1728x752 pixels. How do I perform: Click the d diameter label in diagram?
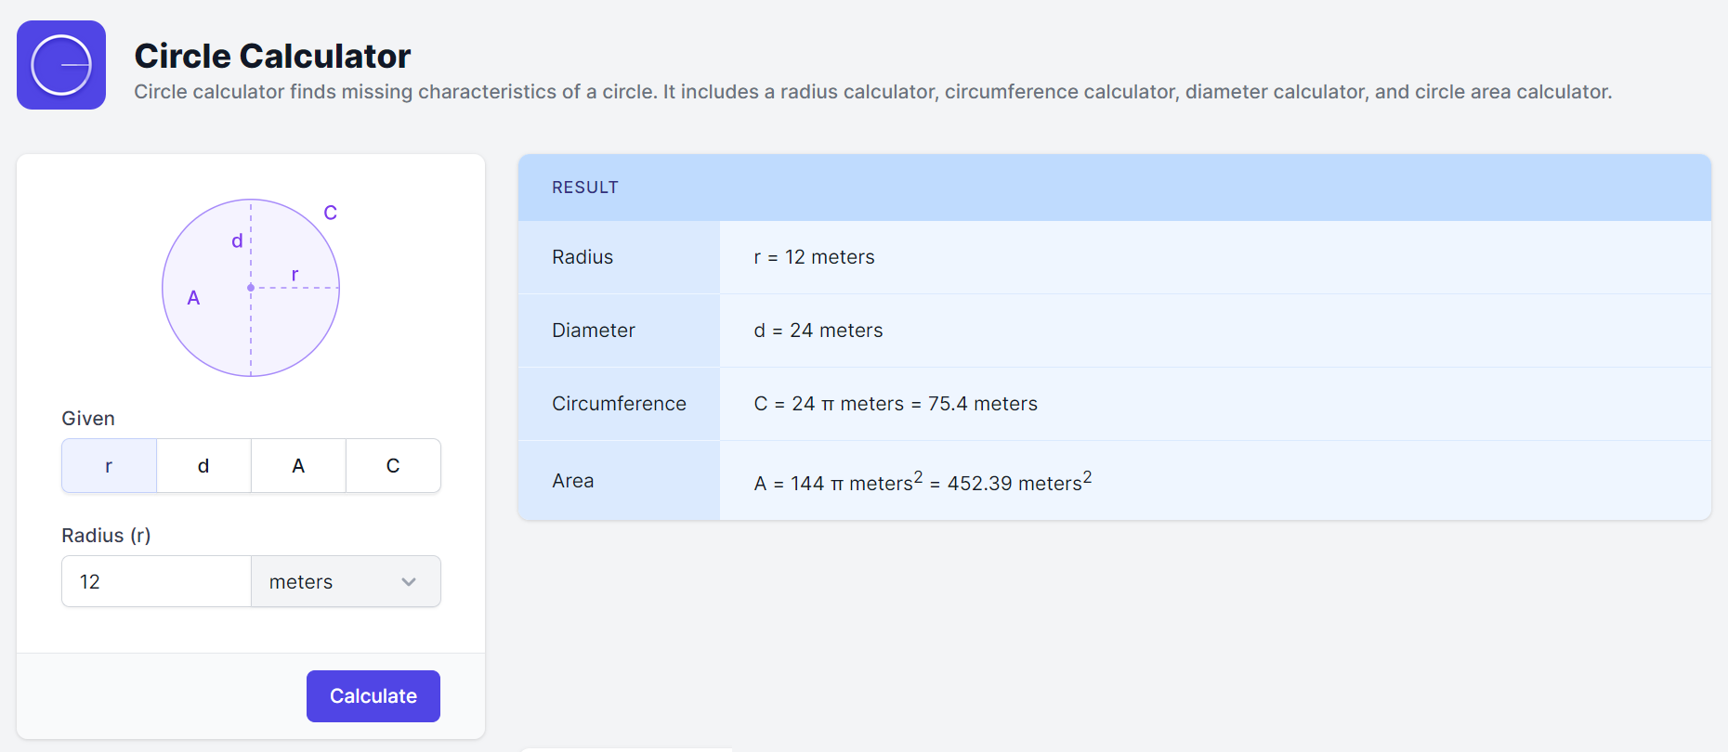point(237,241)
